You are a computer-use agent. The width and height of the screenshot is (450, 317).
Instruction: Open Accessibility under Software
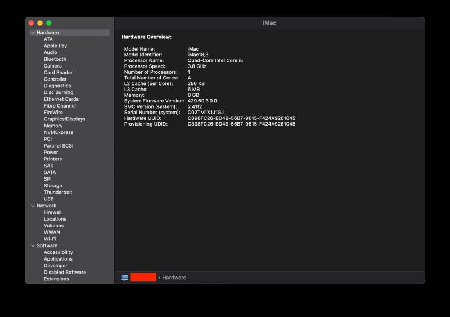click(x=58, y=252)
